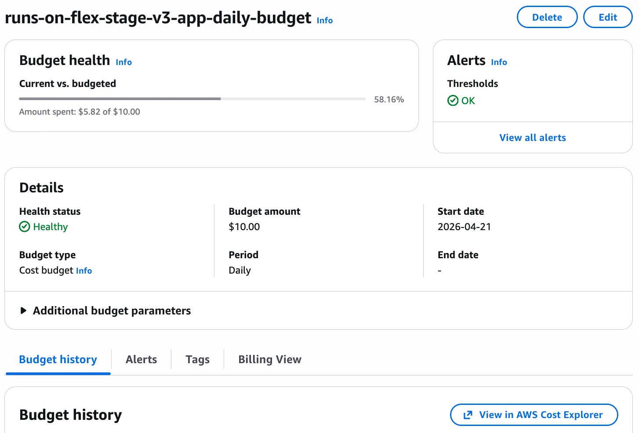This screenshot has width=639, height=433.
Task: Click View all alerts link
Action: (533, 137)
